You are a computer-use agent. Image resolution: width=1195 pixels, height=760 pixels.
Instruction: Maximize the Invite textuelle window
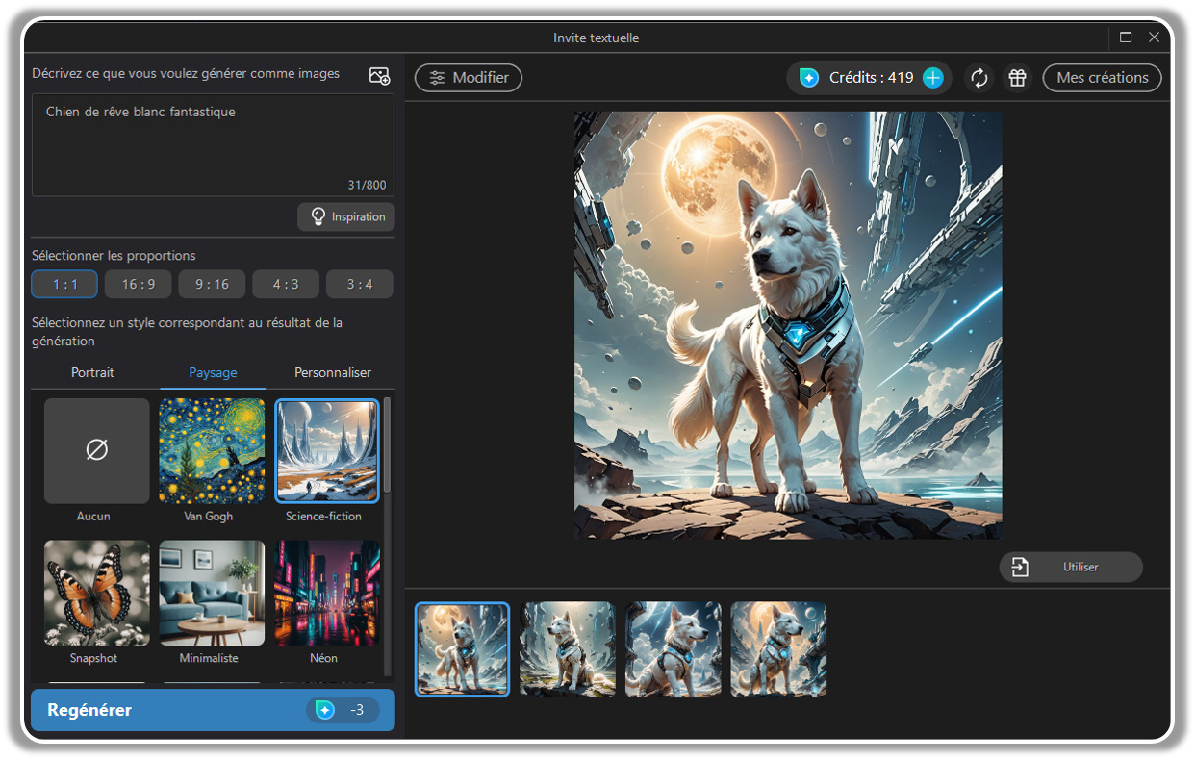1126,38
